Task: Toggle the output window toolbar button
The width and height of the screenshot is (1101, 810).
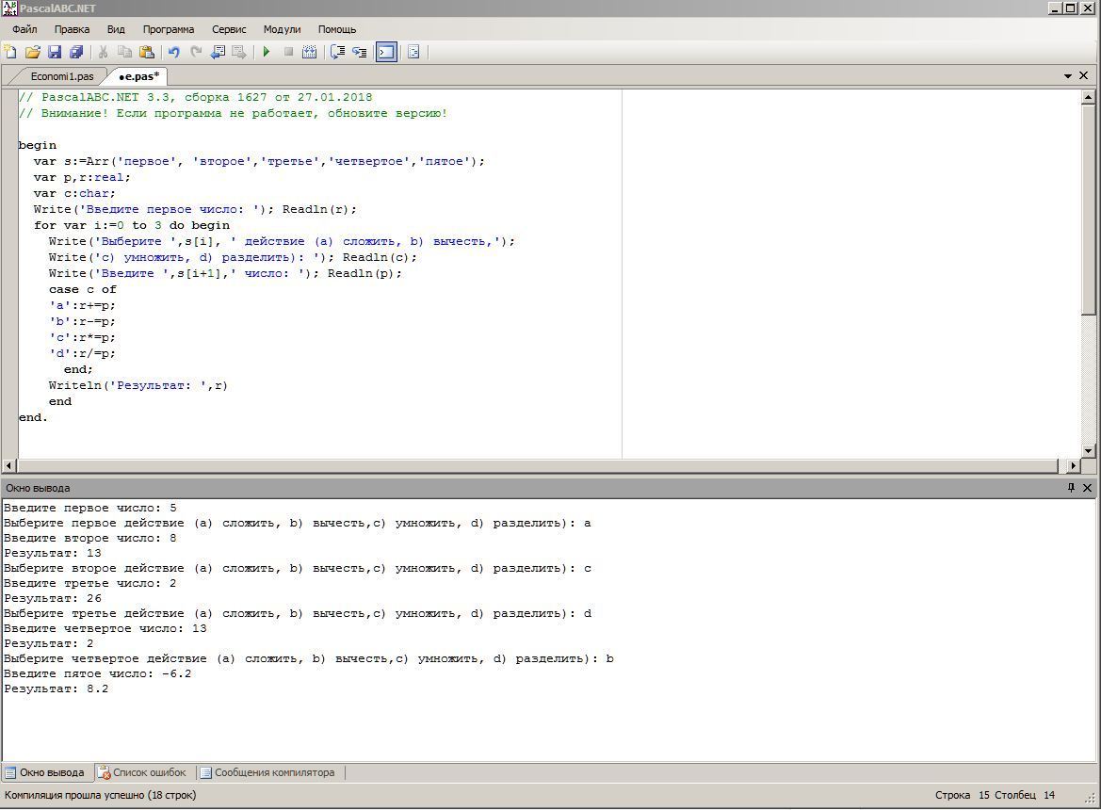Action: click(x=386, y=53)
